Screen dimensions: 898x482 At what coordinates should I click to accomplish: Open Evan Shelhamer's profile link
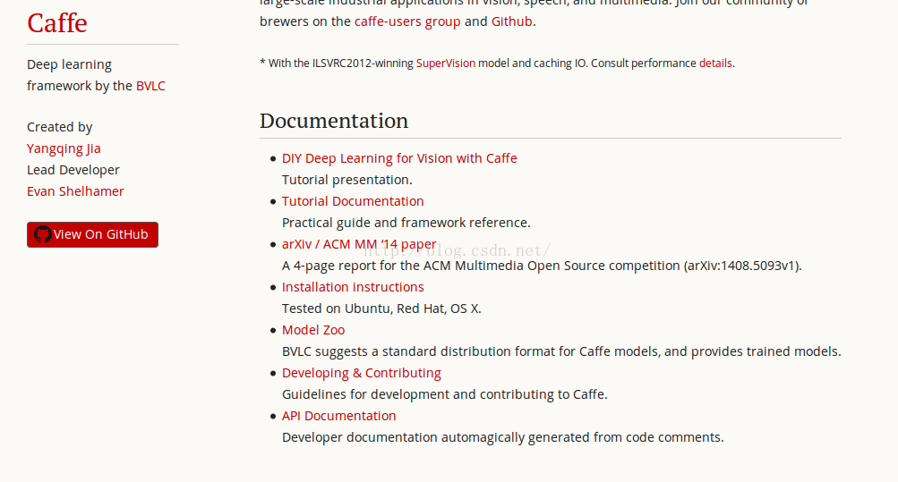coord(75,191)
